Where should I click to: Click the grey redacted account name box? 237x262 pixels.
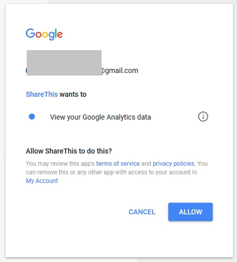[64, 63]
